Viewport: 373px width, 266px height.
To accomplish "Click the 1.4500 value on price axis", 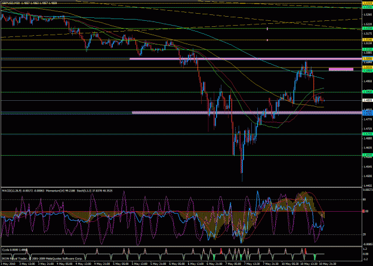I will 368,176.
